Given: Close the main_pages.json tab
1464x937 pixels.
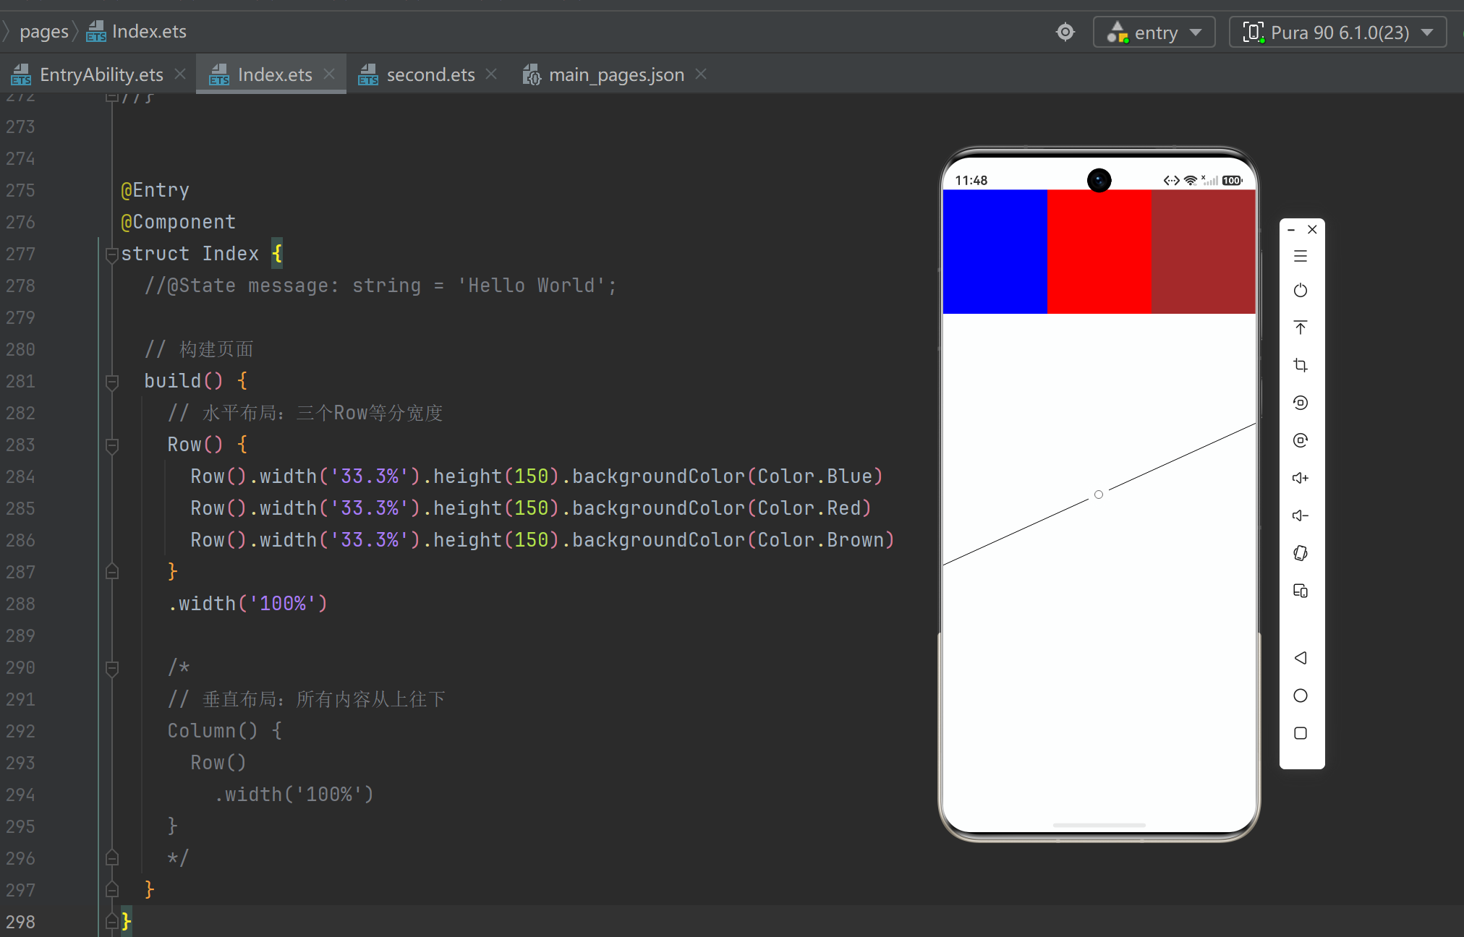Looking at the screenshot, I should pyautogui.click(x=701, y=74).
